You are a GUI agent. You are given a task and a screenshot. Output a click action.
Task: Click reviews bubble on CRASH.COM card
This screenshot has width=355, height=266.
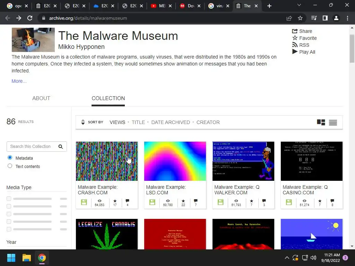128,201
